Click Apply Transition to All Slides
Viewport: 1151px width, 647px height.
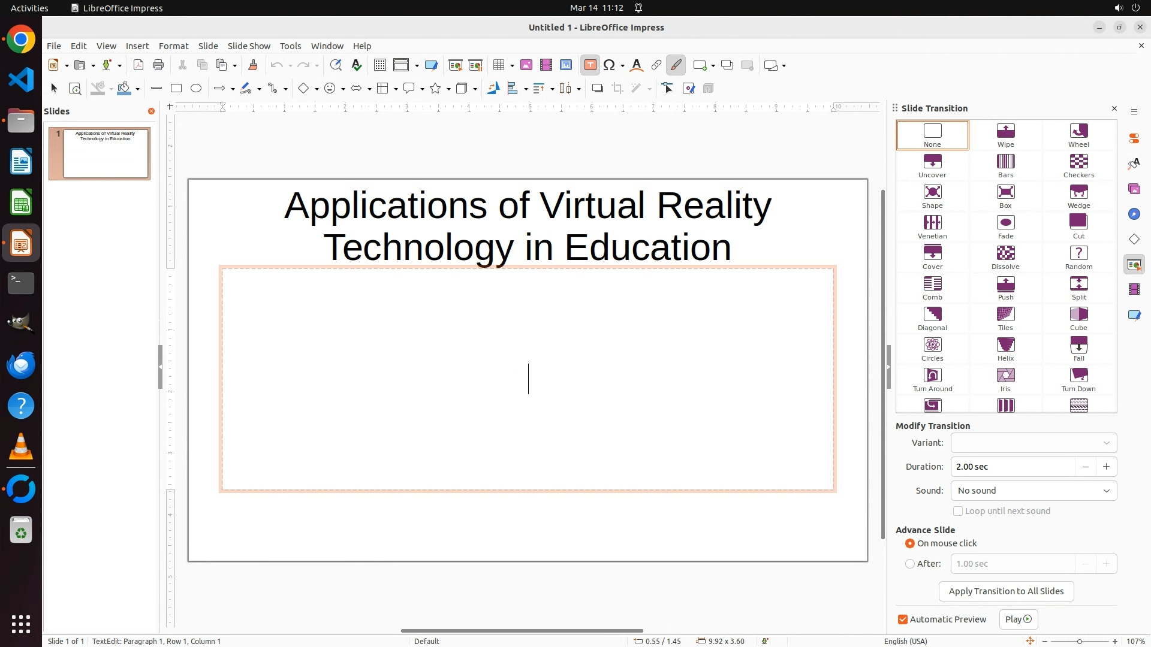[1006, 591]
